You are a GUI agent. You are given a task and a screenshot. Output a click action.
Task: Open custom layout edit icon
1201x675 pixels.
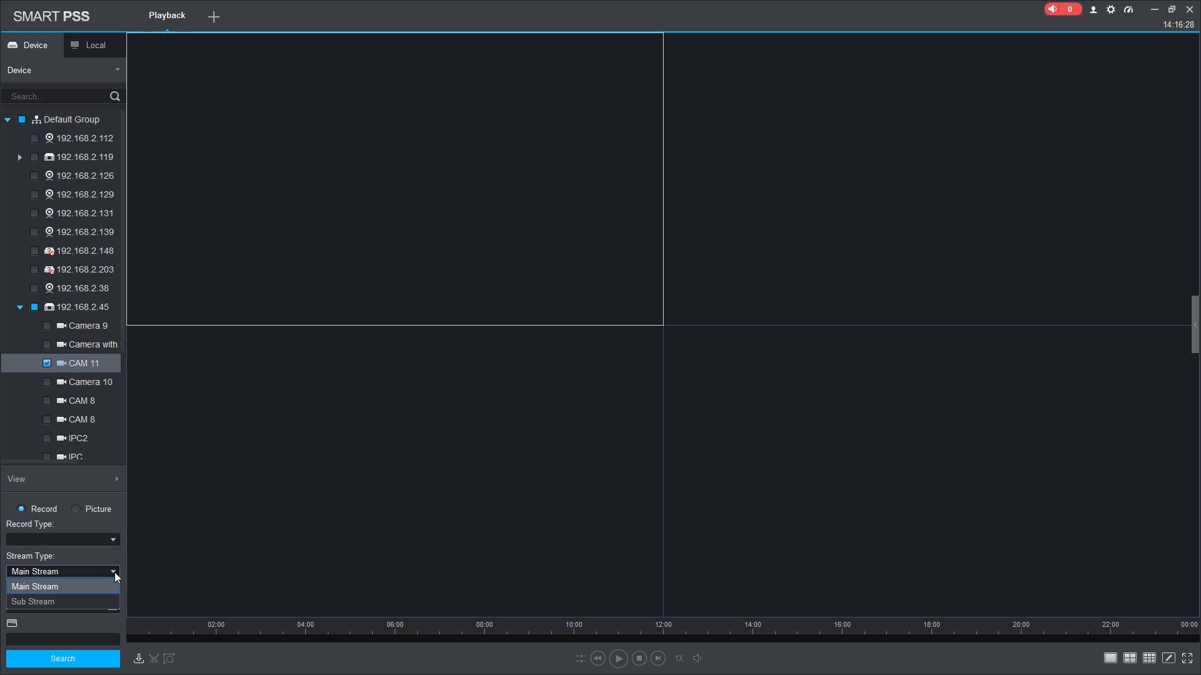(1168, 658)
